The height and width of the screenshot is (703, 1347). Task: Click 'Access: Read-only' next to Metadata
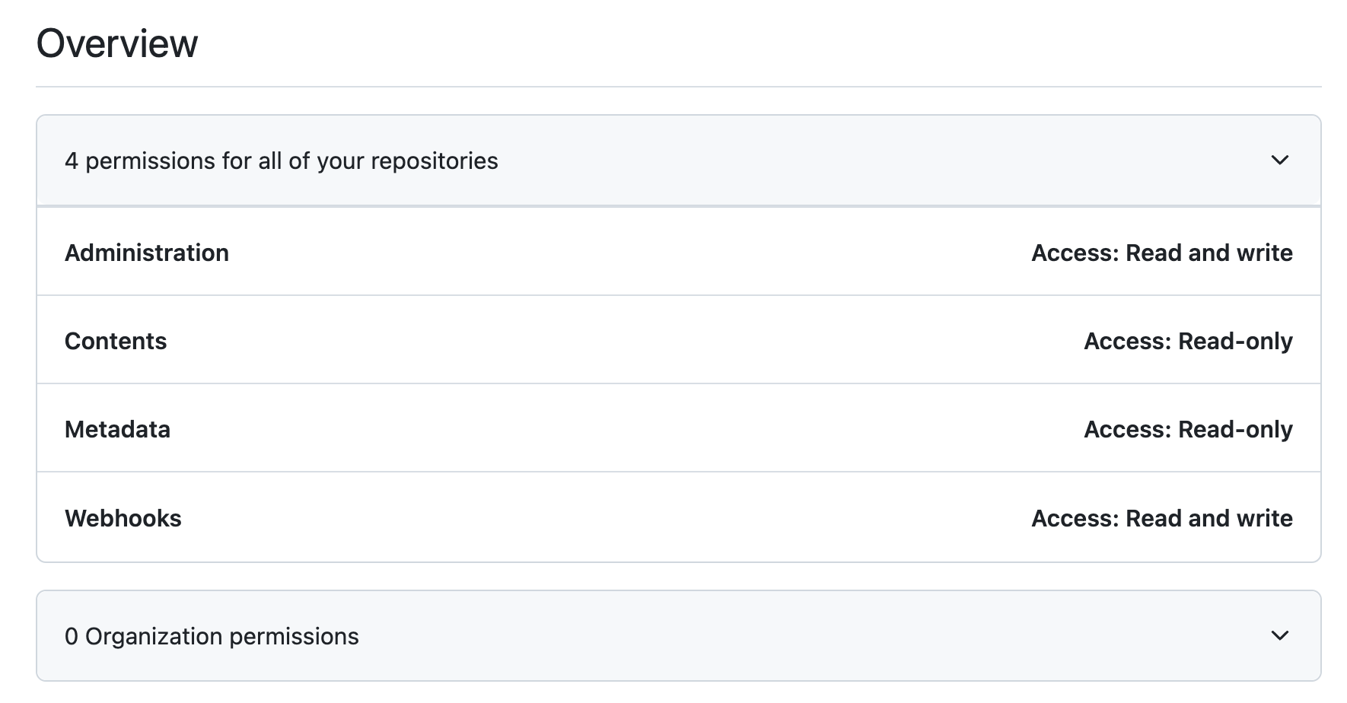coord(1188,429)
